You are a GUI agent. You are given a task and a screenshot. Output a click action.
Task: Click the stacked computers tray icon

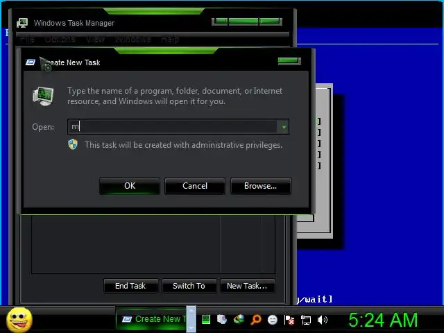222,320
